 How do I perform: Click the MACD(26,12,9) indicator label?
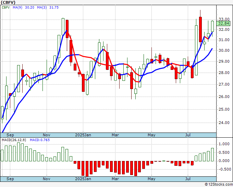14,140
